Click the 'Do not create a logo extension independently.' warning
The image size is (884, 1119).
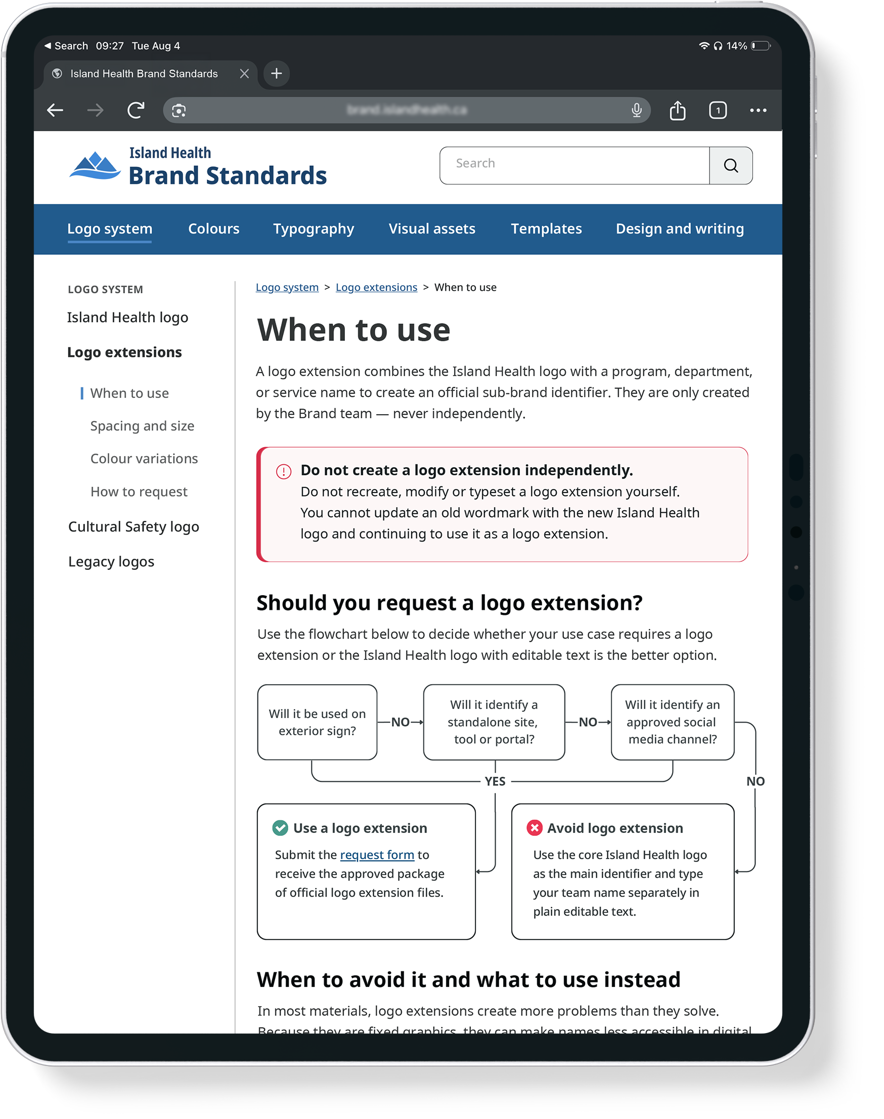click(x=467, y=470)
